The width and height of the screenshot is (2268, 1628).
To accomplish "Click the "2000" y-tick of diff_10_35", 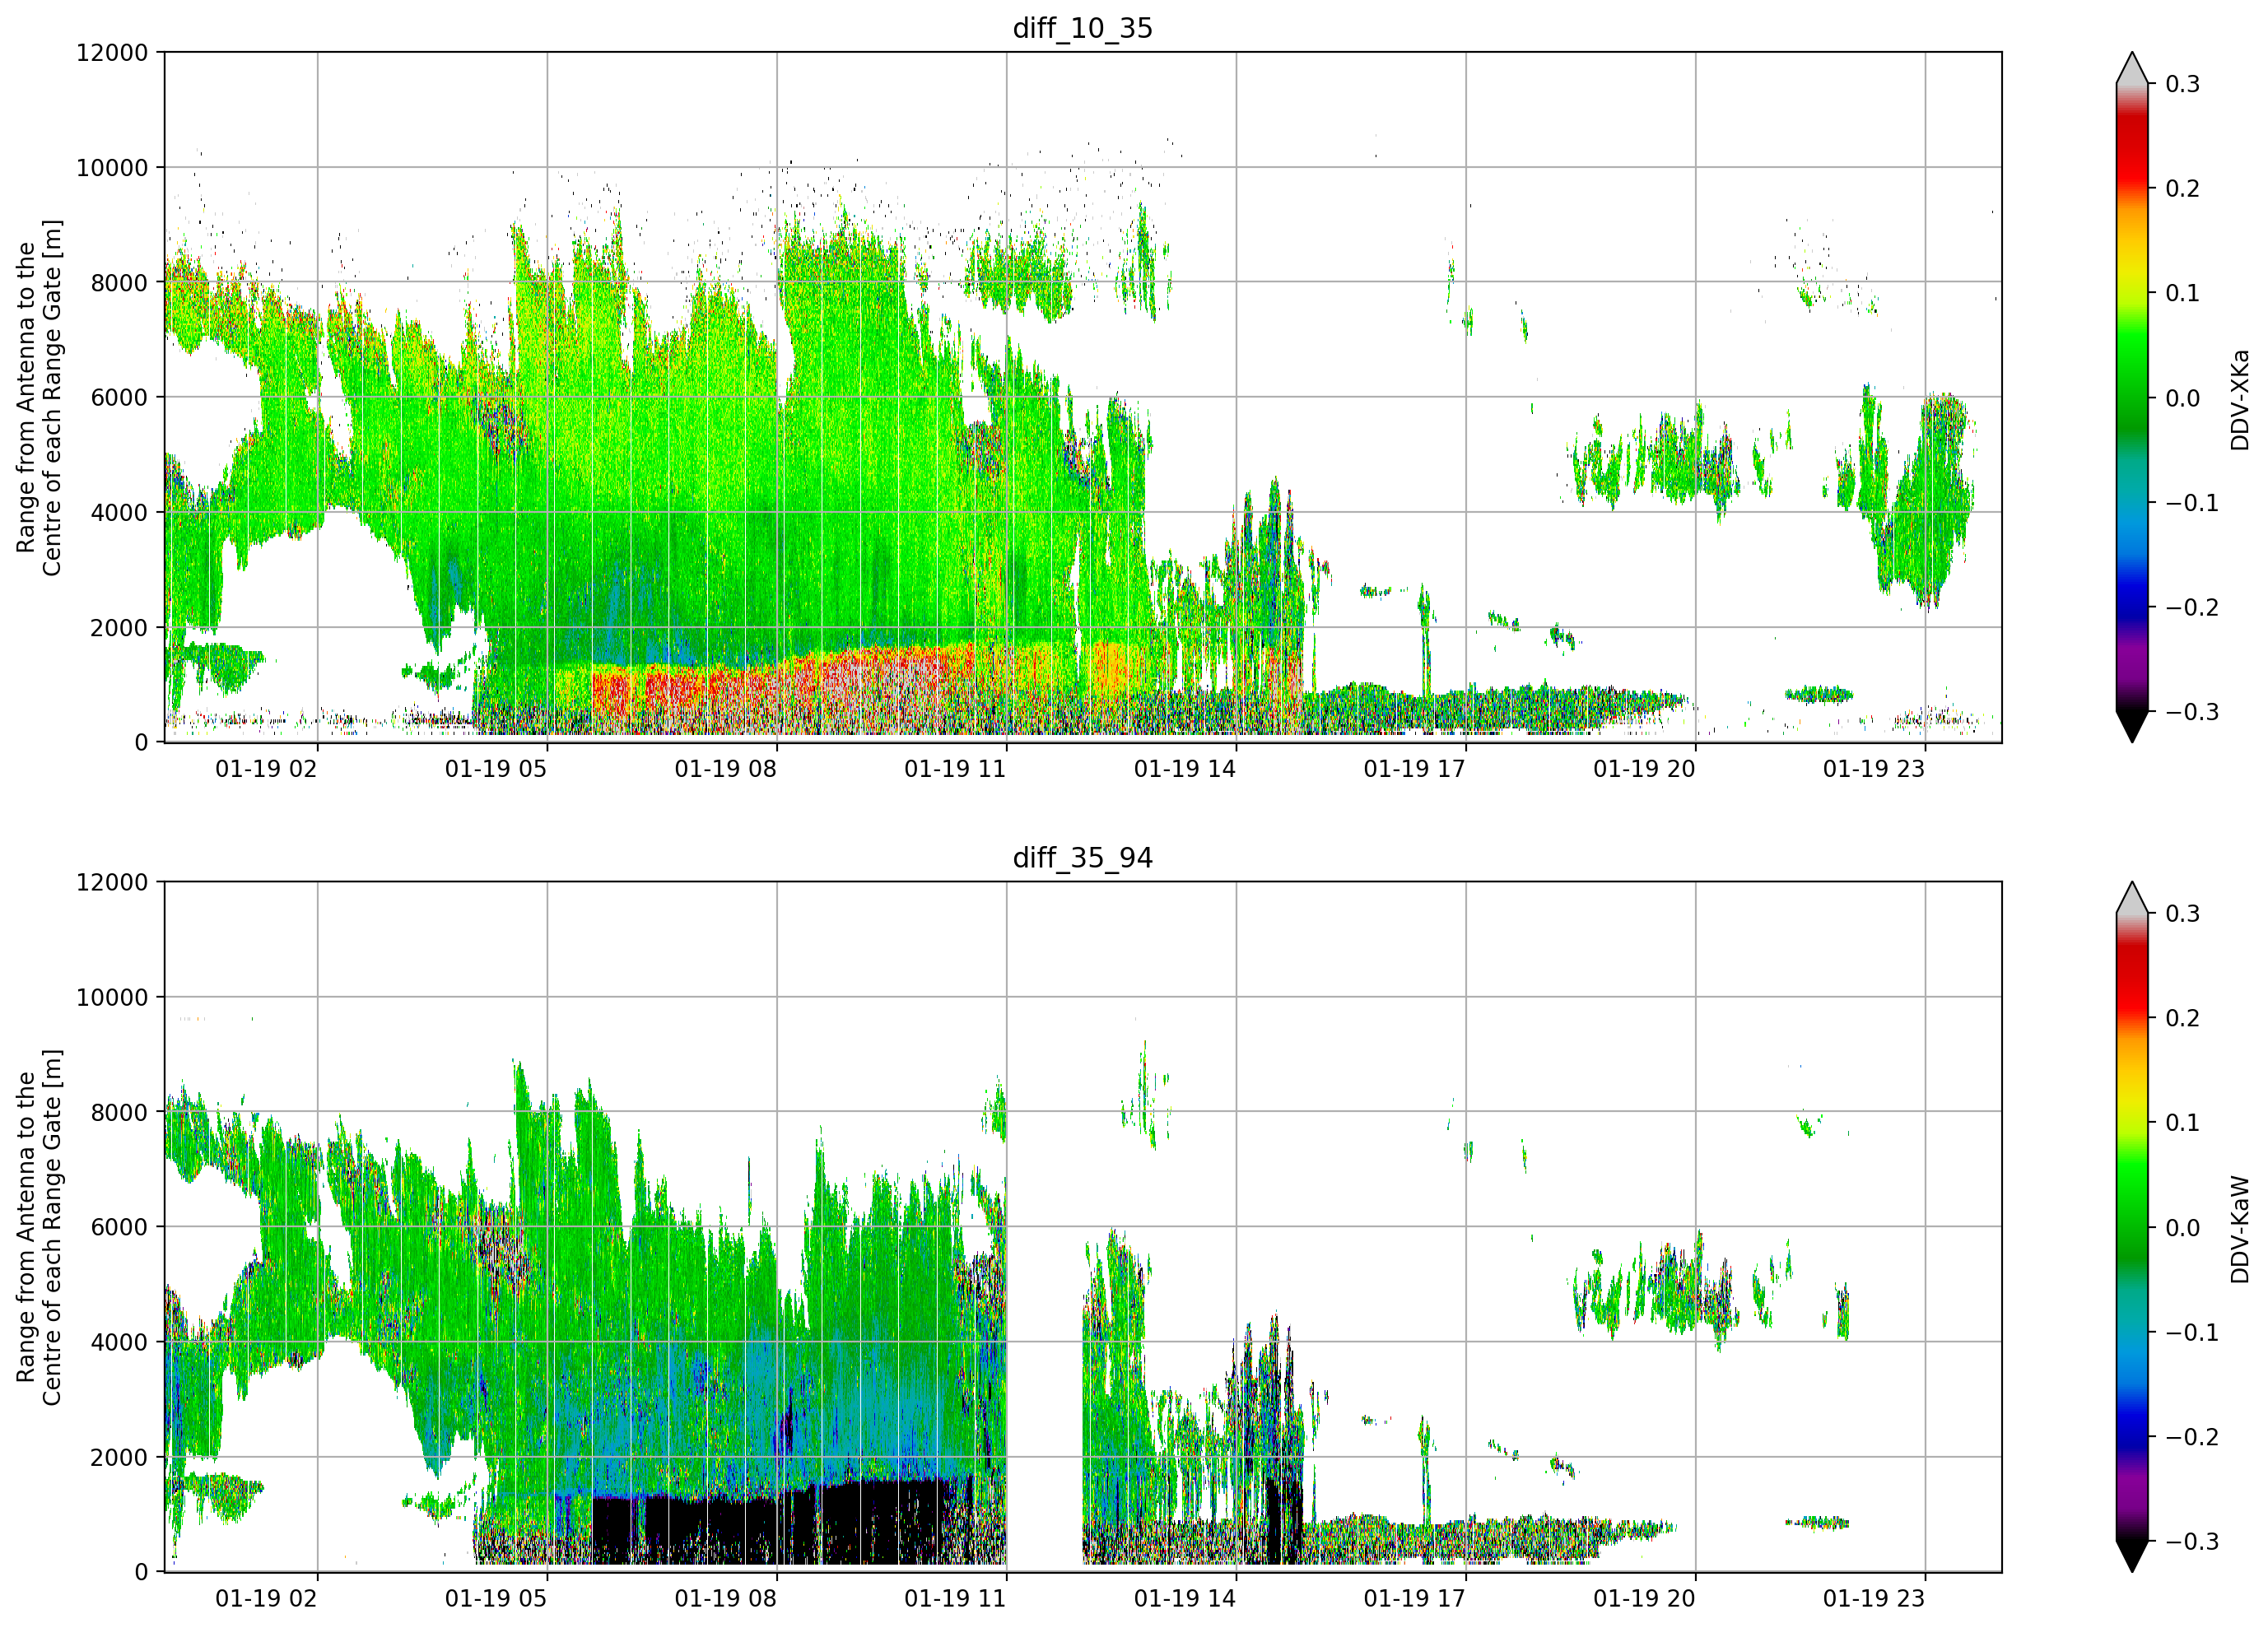I will tap(119, 628).
